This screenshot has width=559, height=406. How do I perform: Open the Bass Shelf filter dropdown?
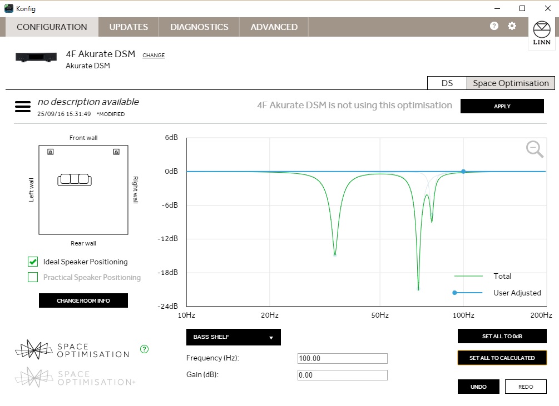(234, 337)
